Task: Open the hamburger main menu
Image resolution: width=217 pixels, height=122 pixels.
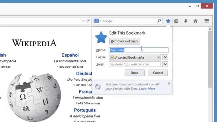Action: click(x=206, y=21)
